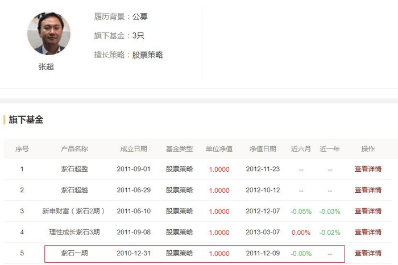Click the -0.03% one-year return
Screen dimensions: 398x265
pos(330,212)
